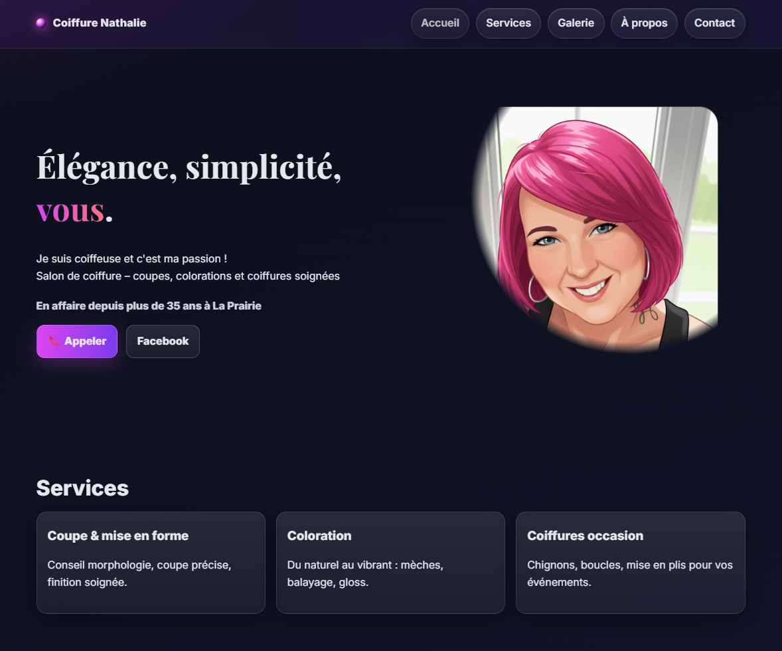Click 'Du naturel au vibrant' description

click(x=365, y=574)
